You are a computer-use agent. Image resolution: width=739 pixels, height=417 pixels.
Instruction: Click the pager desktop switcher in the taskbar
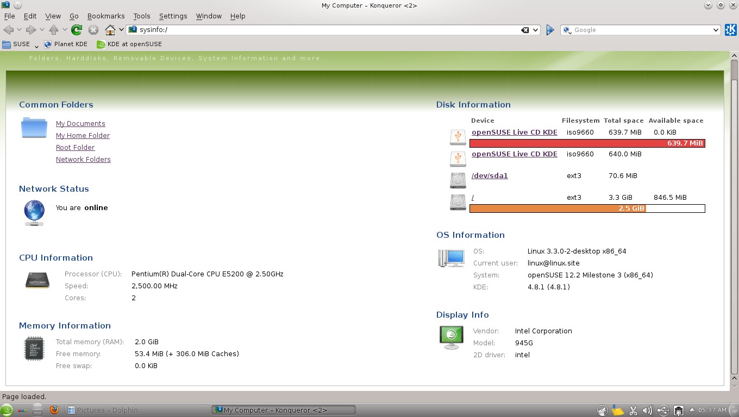[37, 410]
